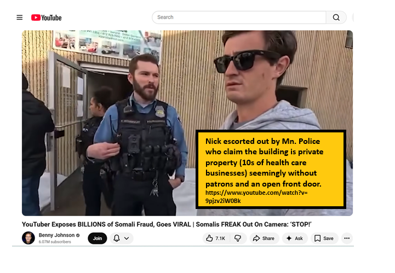
Task: Like the video with thumbs up
Action: [x=216, y=239]
